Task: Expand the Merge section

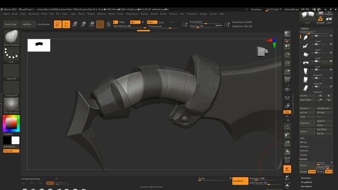Action: click(x=303, y=142)
